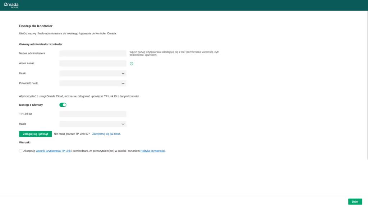
Task: Open the Zarejestruj się już teraz link
Action: 106,134
